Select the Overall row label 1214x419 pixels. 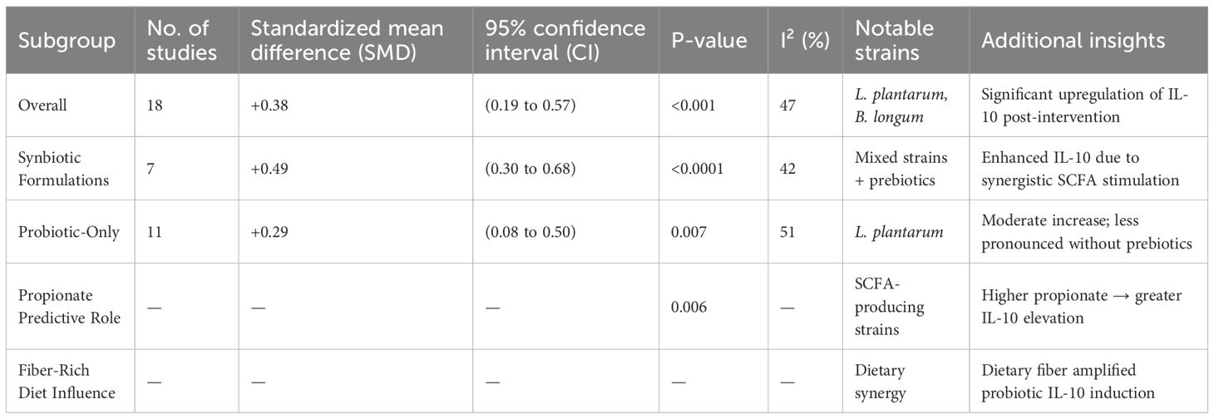tap(42, 104)
